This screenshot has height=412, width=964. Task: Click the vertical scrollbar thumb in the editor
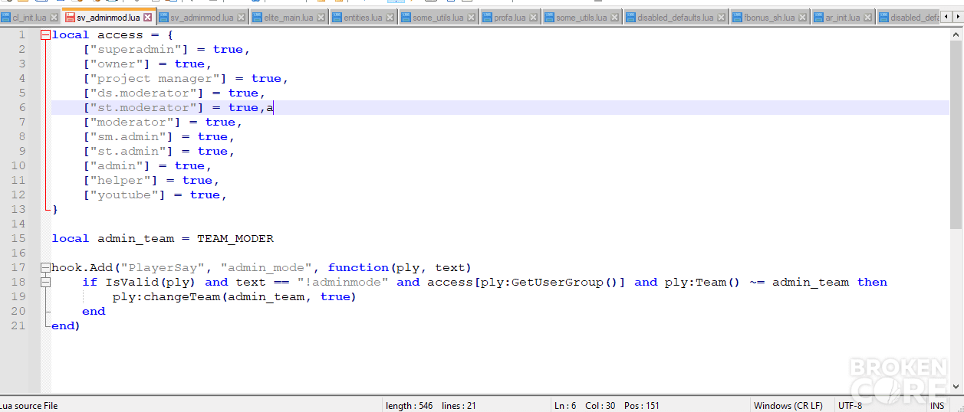point(956,135)
